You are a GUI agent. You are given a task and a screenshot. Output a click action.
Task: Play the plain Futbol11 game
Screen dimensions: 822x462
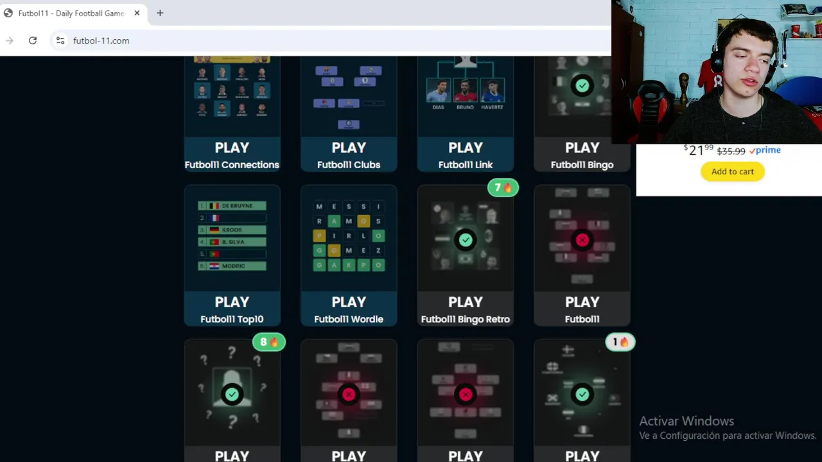pos(582,309)
